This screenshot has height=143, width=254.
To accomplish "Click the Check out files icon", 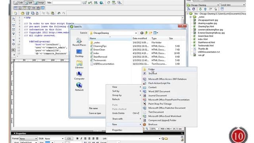I will tap(210, 9).
